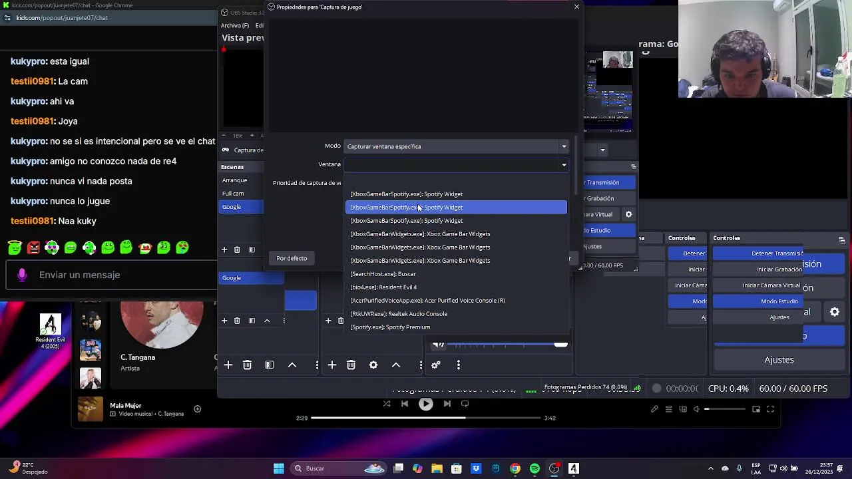Viewport: 852px width, 479px height.
Task: Show hidden system tray icons chevron
Action: tap(711, 468)
